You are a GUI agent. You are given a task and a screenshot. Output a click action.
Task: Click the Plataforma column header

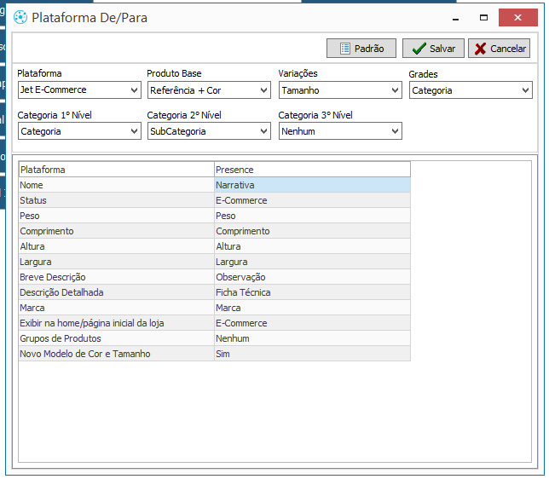click(117, 170)
